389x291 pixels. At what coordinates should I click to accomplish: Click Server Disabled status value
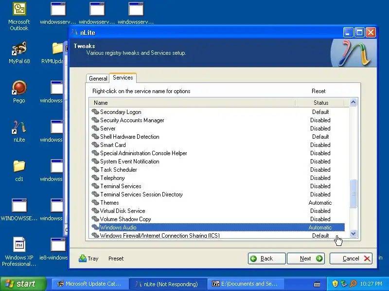(320, 129)
